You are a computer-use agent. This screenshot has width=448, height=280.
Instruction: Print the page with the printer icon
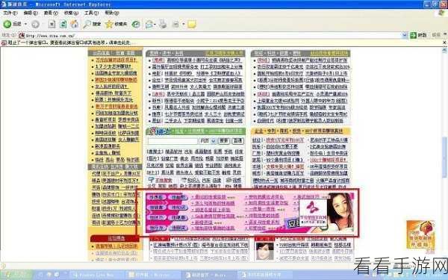(163, 25)
